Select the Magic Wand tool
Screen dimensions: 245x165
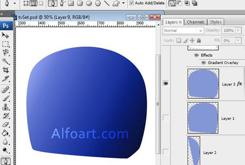point(5,61)
